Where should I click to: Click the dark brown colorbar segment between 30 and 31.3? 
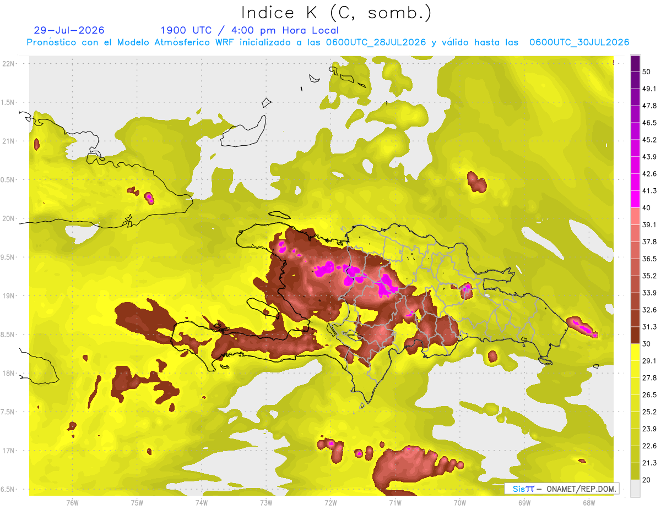point(636,336)
